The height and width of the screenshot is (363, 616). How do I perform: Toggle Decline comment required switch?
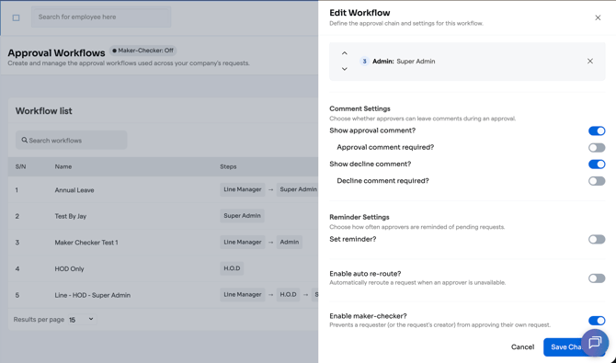[597, 181]
